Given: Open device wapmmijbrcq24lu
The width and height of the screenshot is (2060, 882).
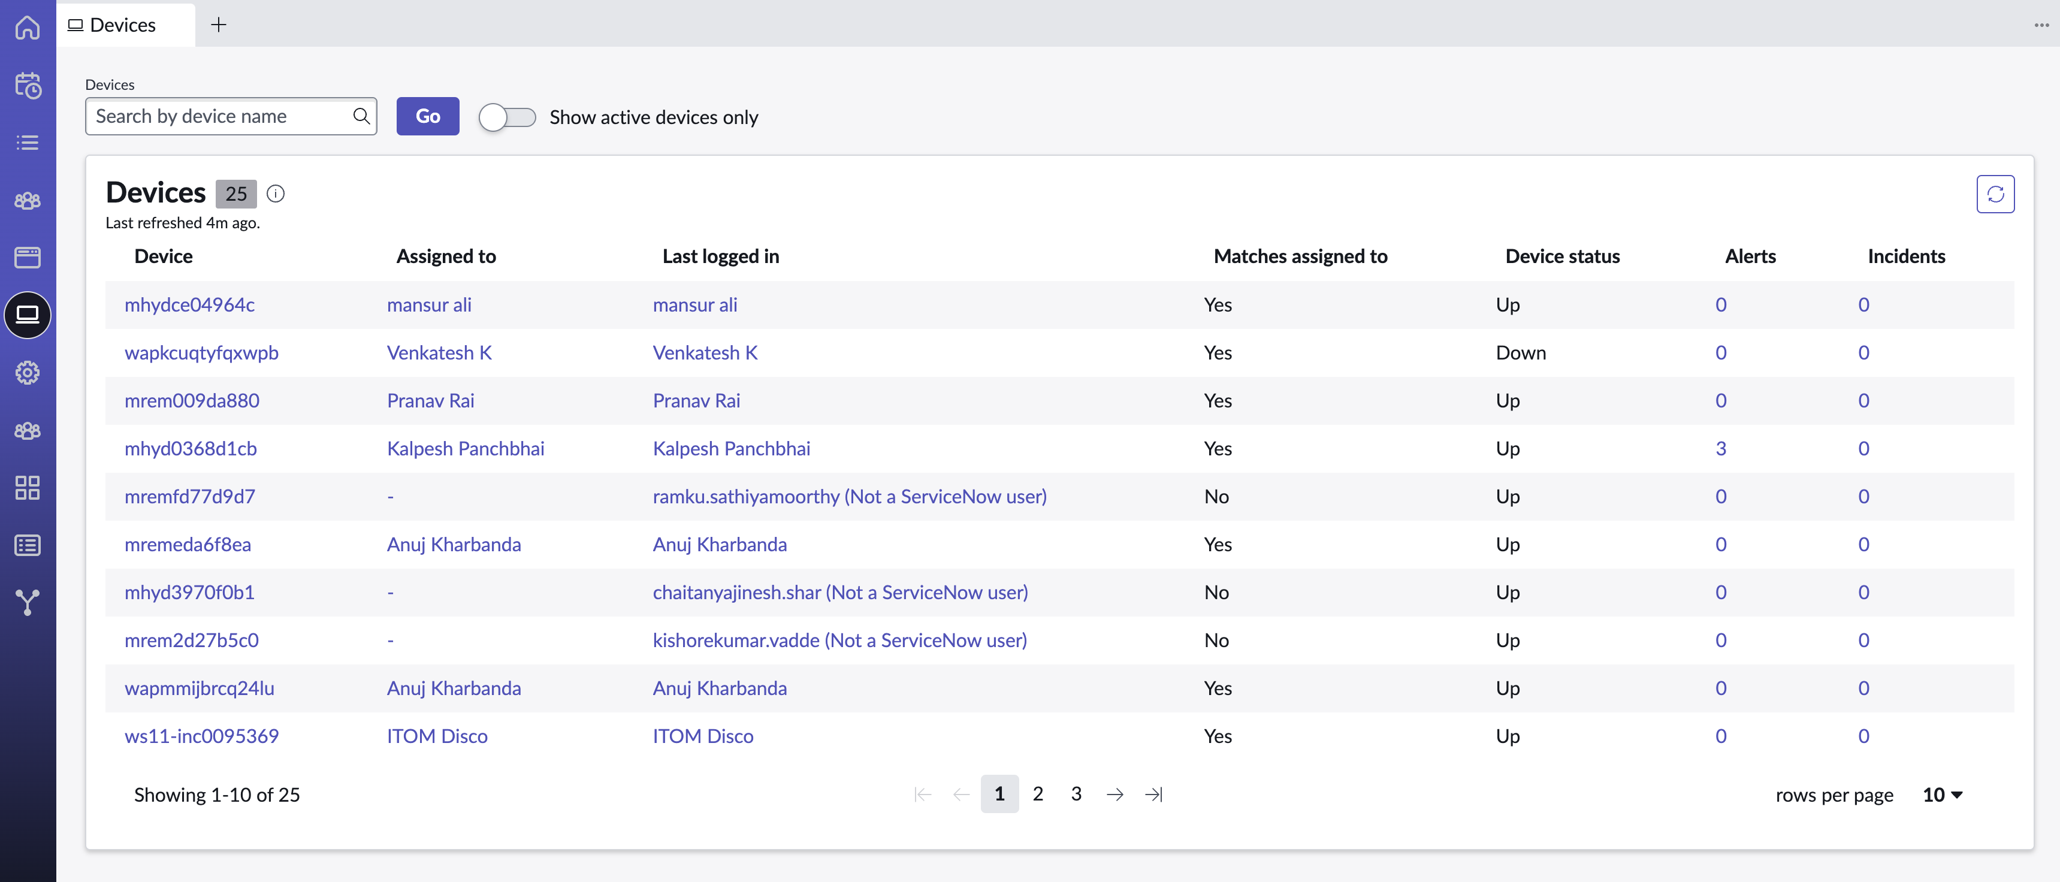Looking at the screenshot, I should pos(199,688).
